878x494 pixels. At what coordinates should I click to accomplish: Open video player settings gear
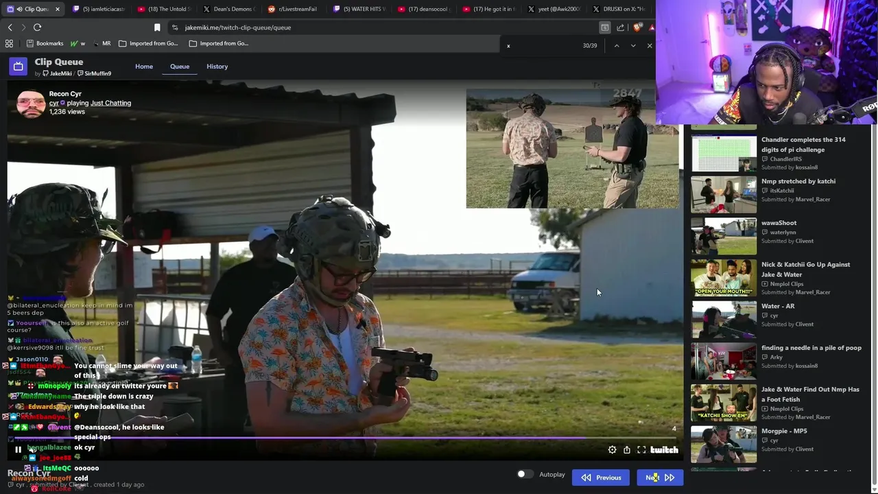click(613, 450)
